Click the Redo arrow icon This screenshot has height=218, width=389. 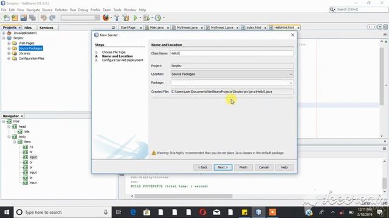pos(52,18)
